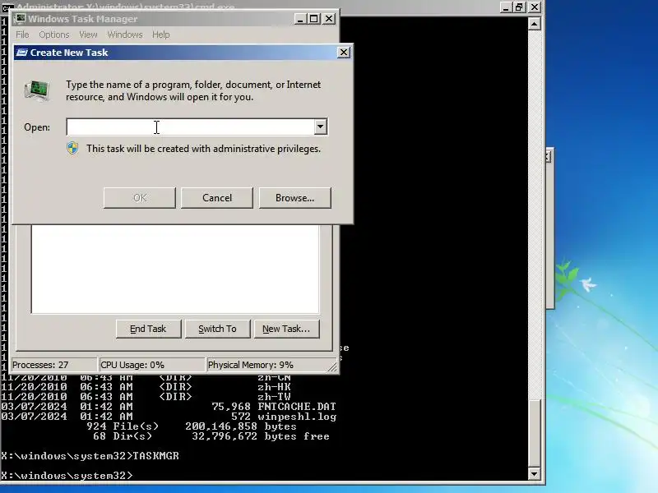Open the Help menu in Task Manager

[160, 35]
